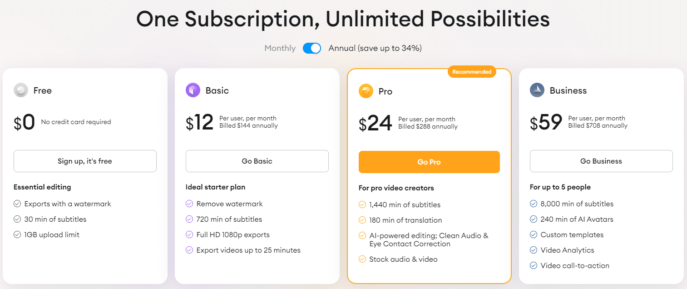Click the Recommended badge on Pro card
The height and width of the screenshot is (289, 687).
(472, 72)
